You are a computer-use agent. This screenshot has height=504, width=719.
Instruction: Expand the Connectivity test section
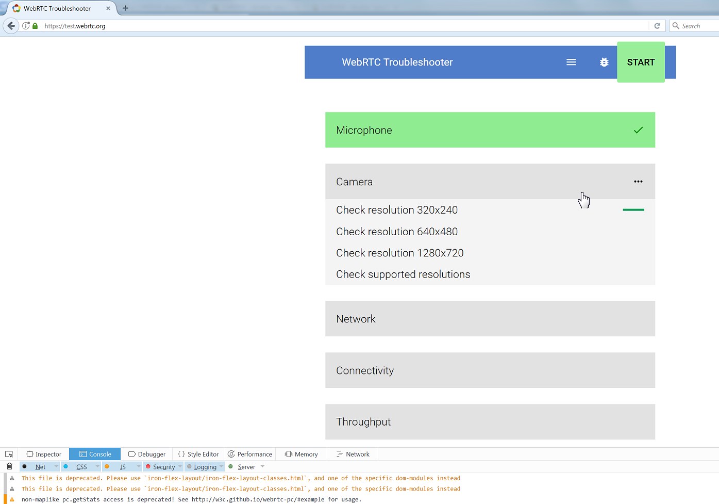click(490, 370)
